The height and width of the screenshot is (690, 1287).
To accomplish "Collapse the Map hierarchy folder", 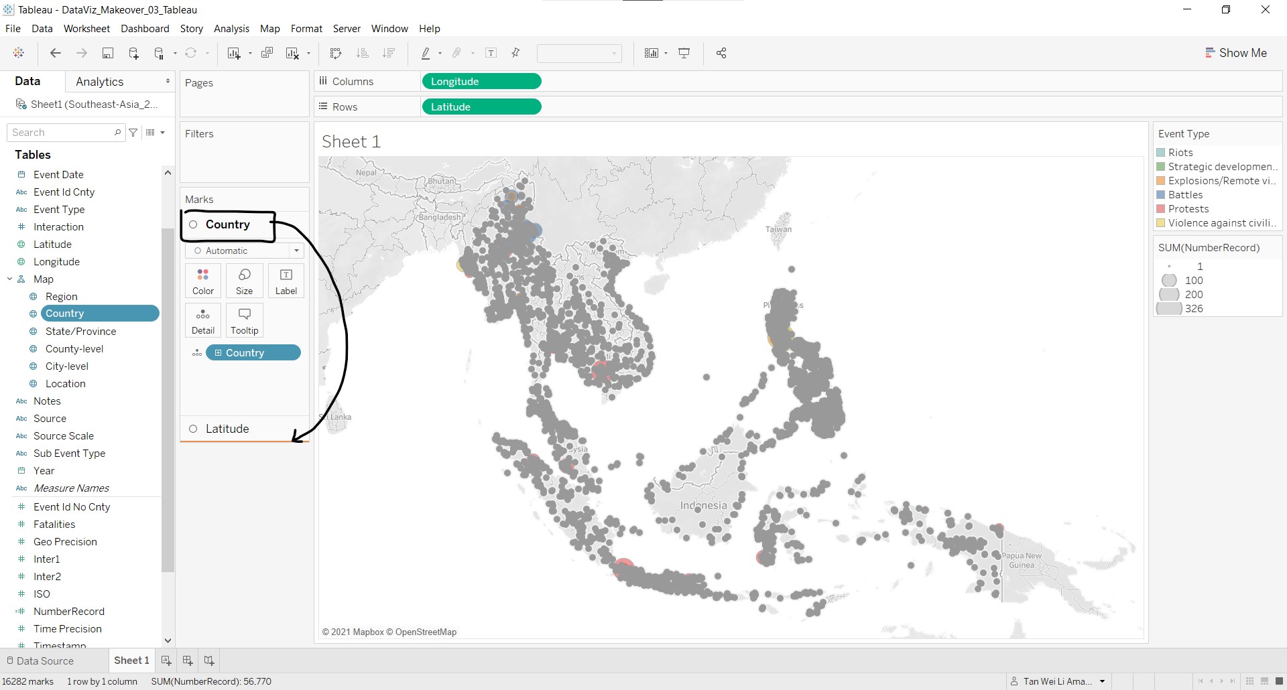I will 10,279.
